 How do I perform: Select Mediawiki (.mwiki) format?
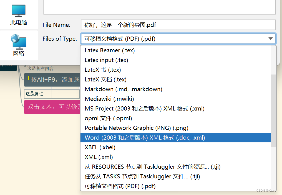point(176,99)
